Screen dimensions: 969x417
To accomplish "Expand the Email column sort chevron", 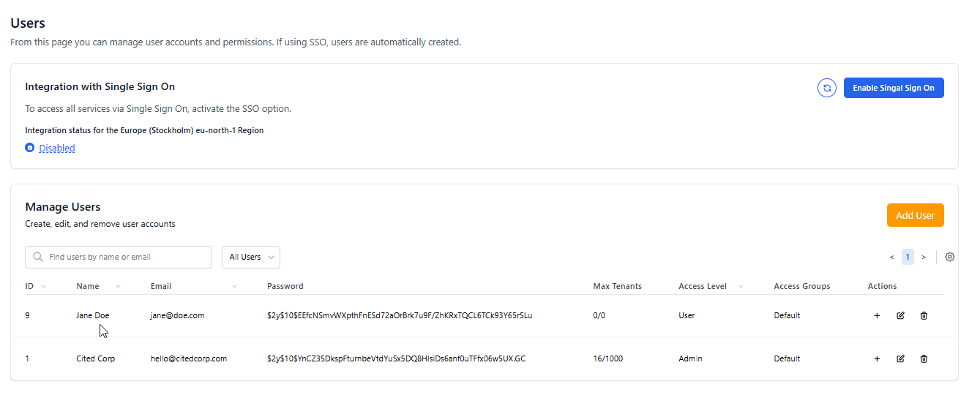I will (234, 286).
